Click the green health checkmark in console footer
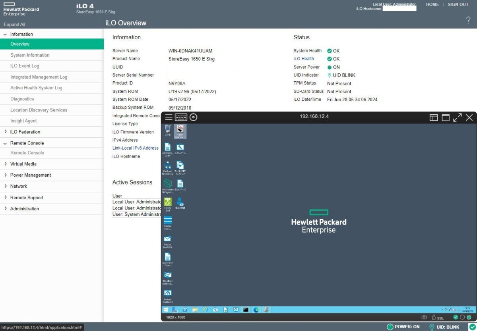Image resolution: width=477 pixels, height=331 pixels. click(x=456, y=318)
